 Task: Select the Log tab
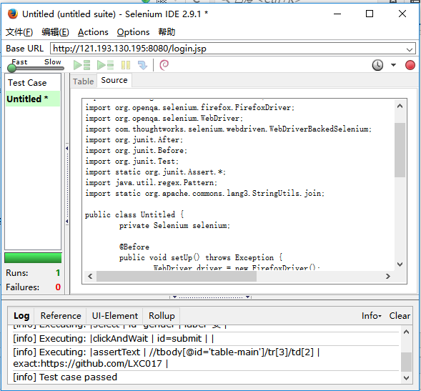(x=21, y=315)
